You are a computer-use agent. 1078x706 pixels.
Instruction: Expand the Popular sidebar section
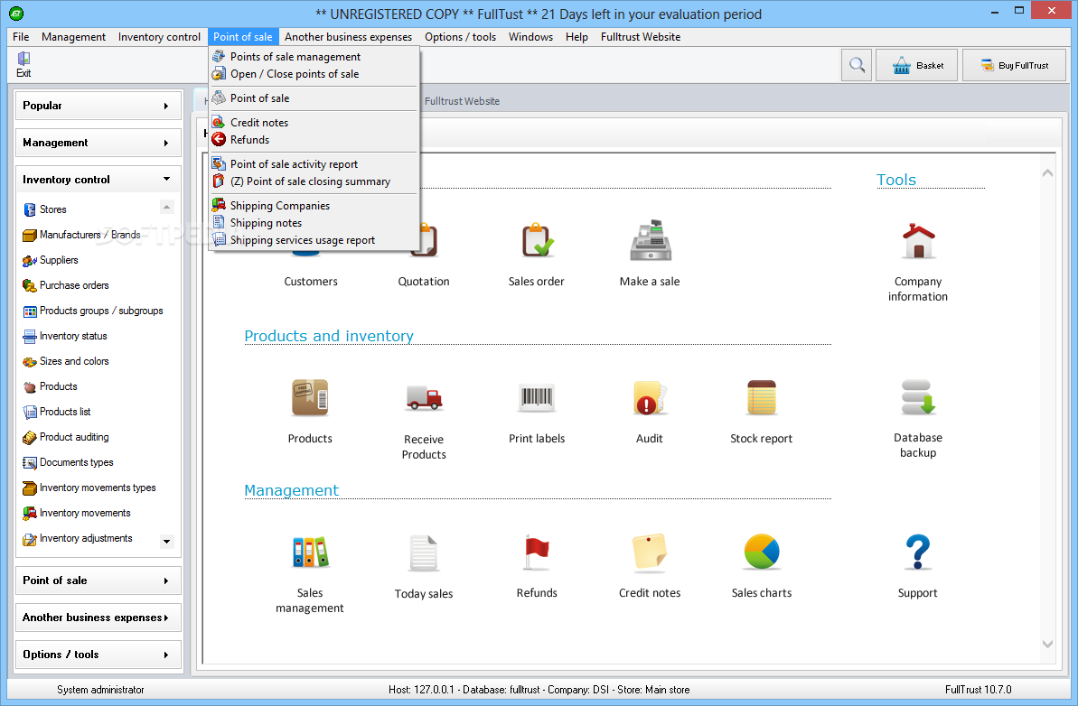click(x=98, y=106)
